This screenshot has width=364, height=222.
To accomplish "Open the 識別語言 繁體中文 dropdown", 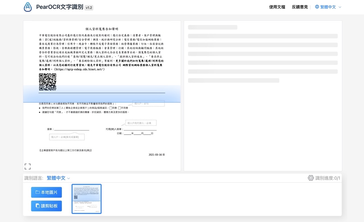I will pos(58,178).
